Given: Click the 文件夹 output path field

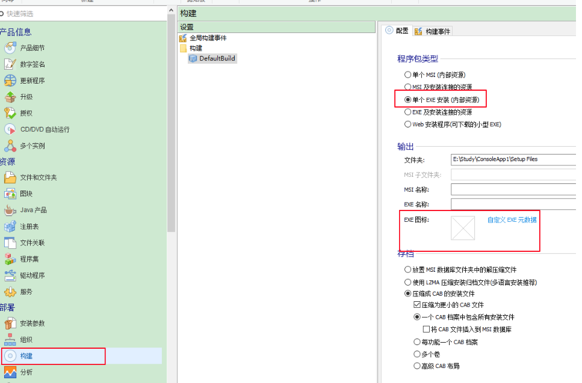Looking at the screenshot, I should 514,159.
